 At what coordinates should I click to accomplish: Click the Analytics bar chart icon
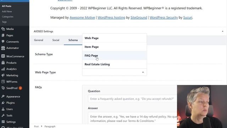tap(3, 69)
